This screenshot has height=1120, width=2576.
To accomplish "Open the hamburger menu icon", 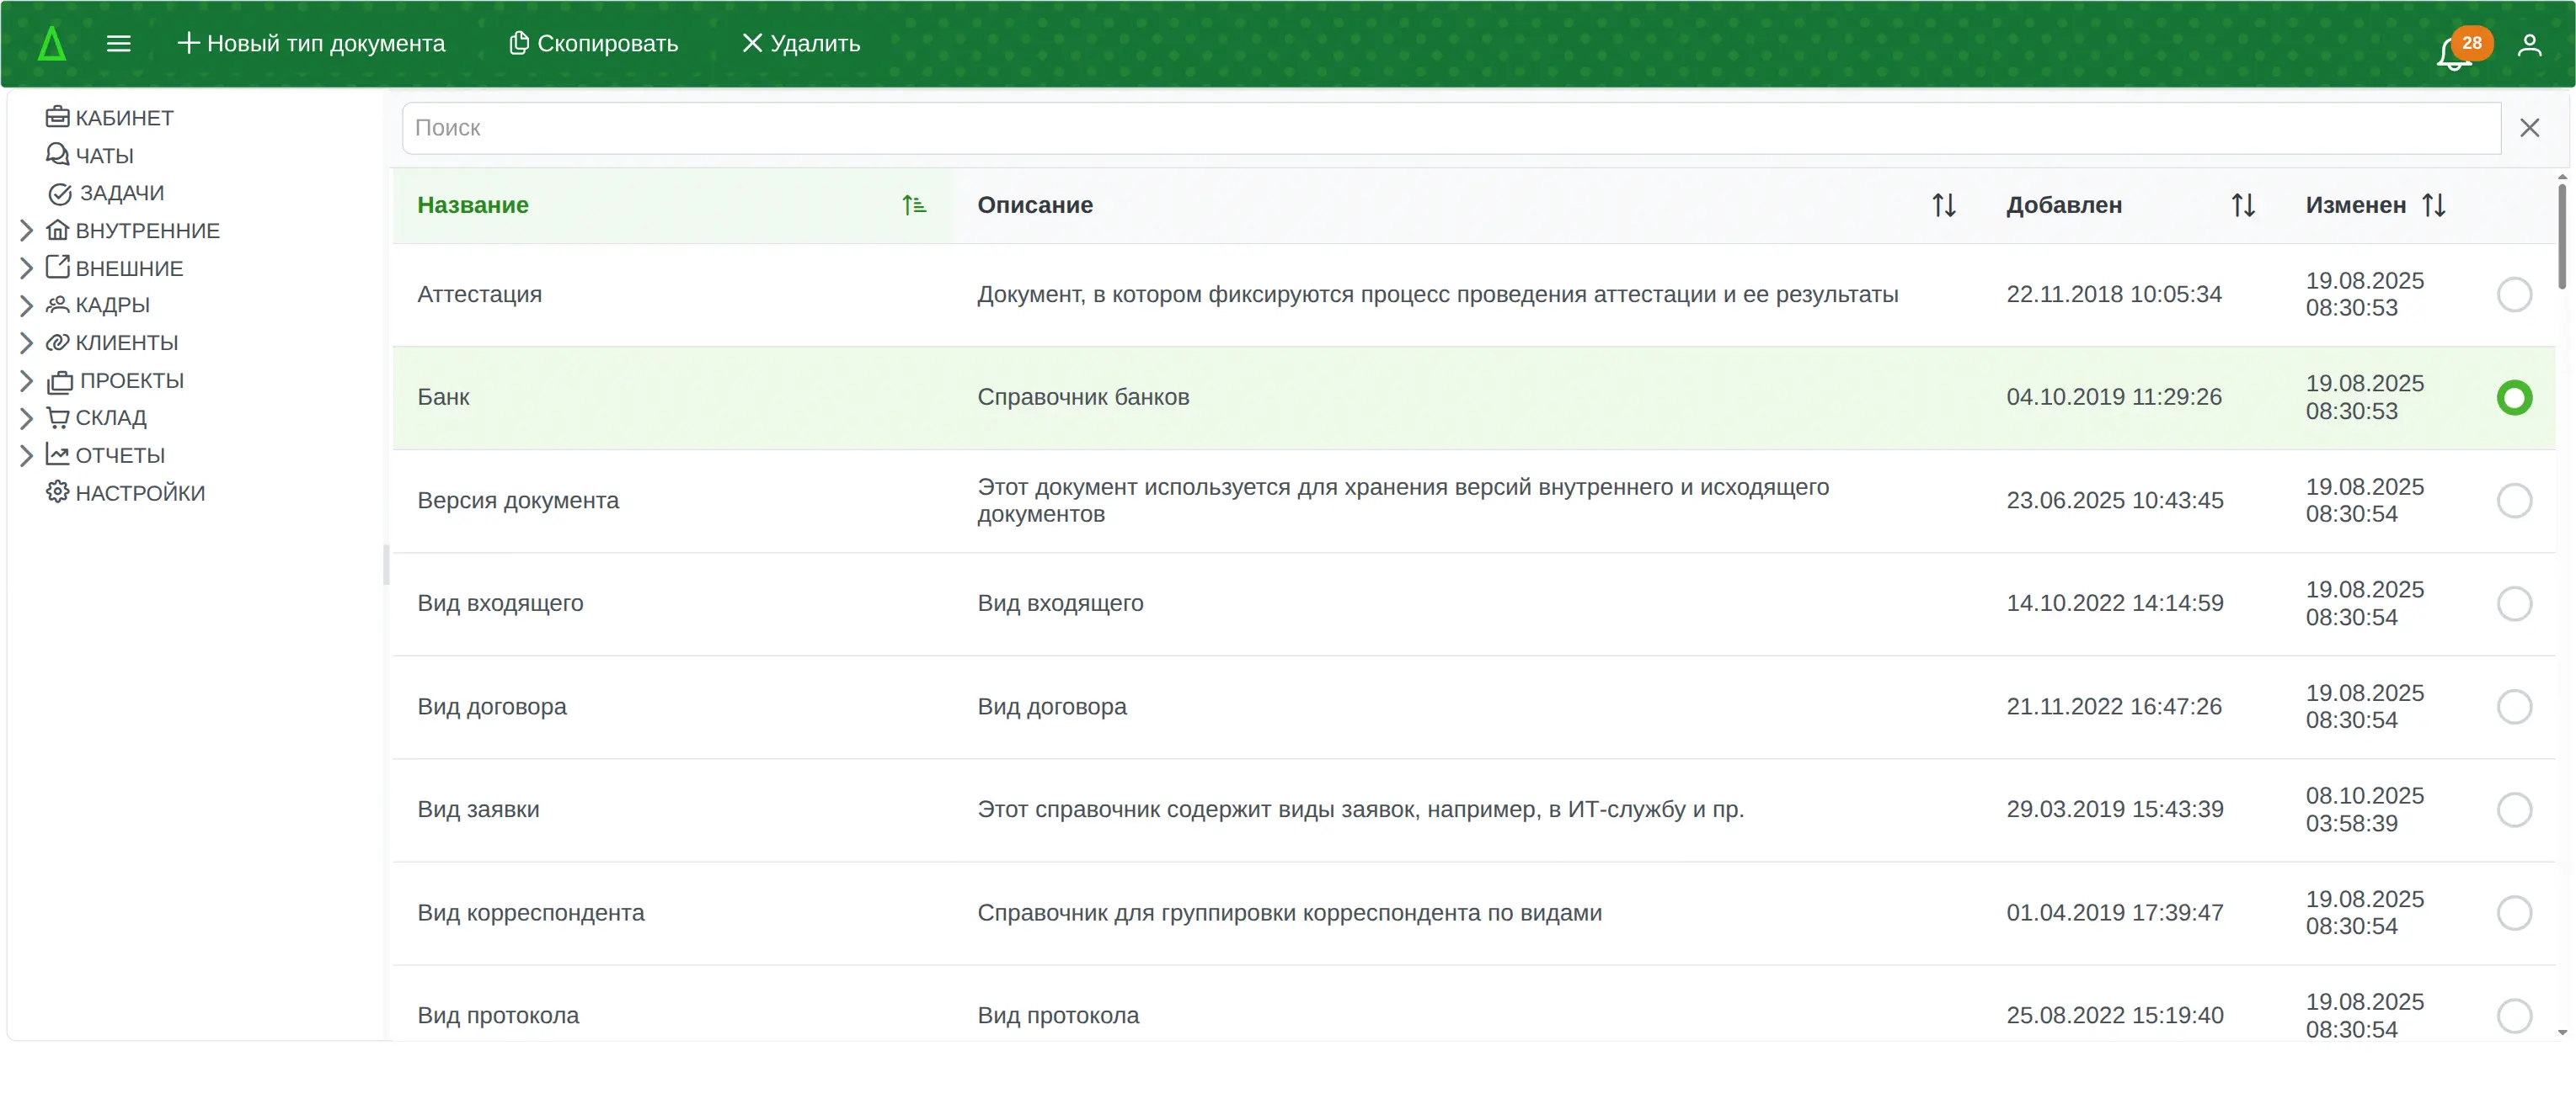I will (x=118, y=43).
